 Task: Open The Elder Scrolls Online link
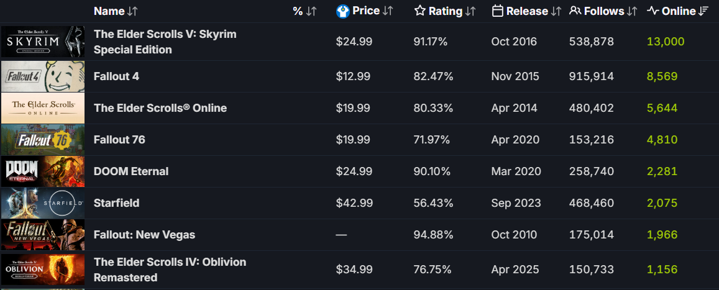tap(160, 108)
